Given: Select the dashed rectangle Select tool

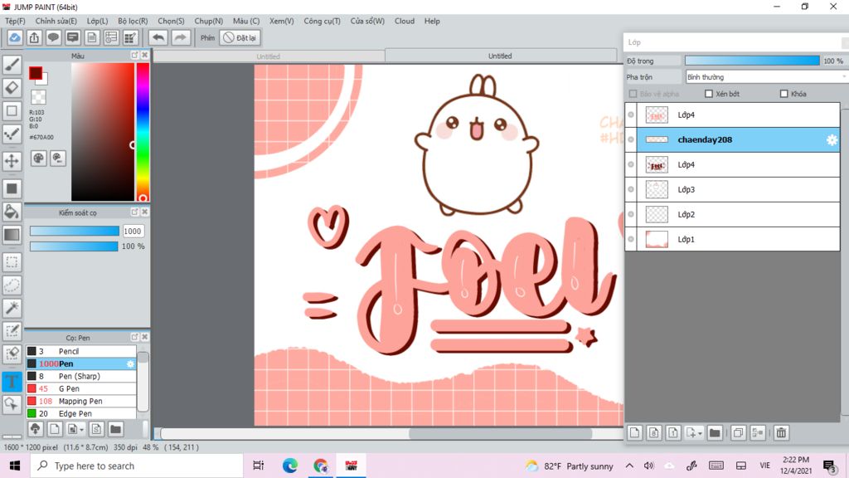Looking at the screenshot, I should pos(12,262).
